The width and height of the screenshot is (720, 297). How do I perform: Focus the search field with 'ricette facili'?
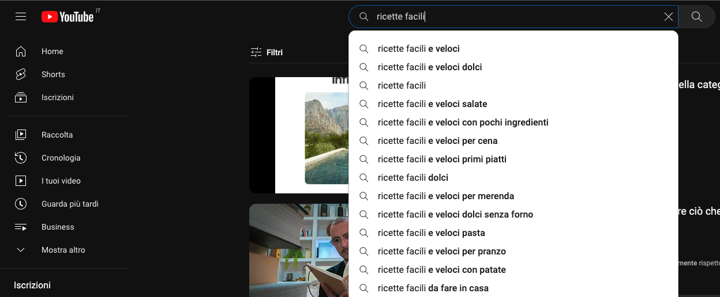513,17
